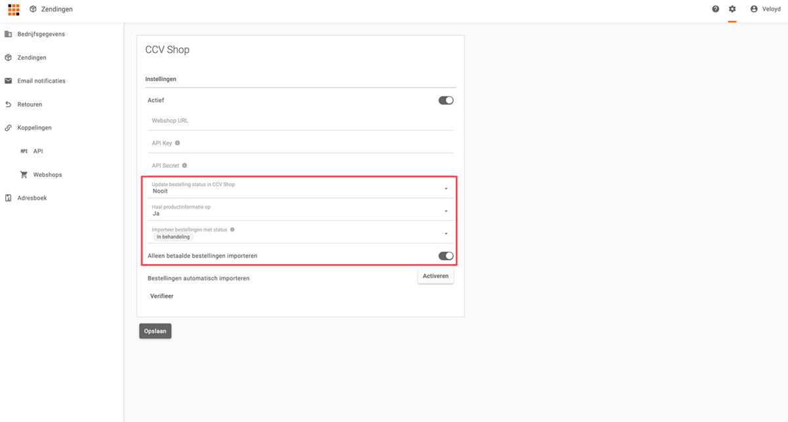Click the Veloyd user account icon
This screenshot has height=422, width=788.
click(x=754, y=9)
